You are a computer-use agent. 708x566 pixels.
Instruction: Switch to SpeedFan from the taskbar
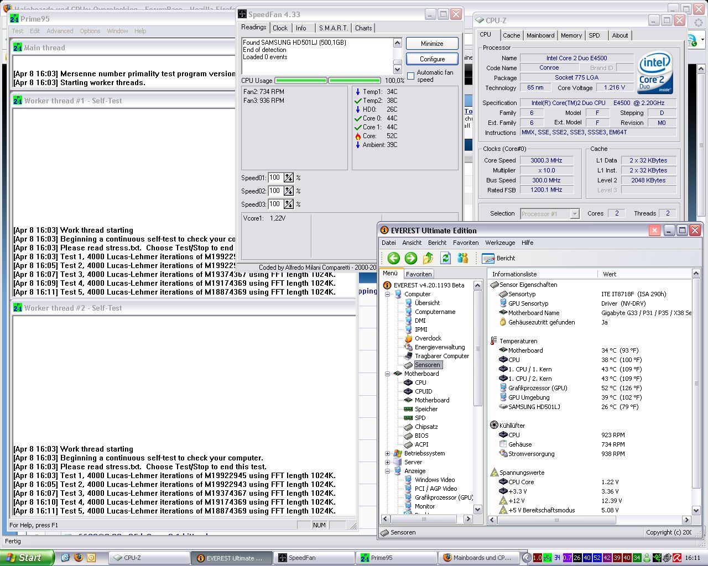click(x=314, y=558)
